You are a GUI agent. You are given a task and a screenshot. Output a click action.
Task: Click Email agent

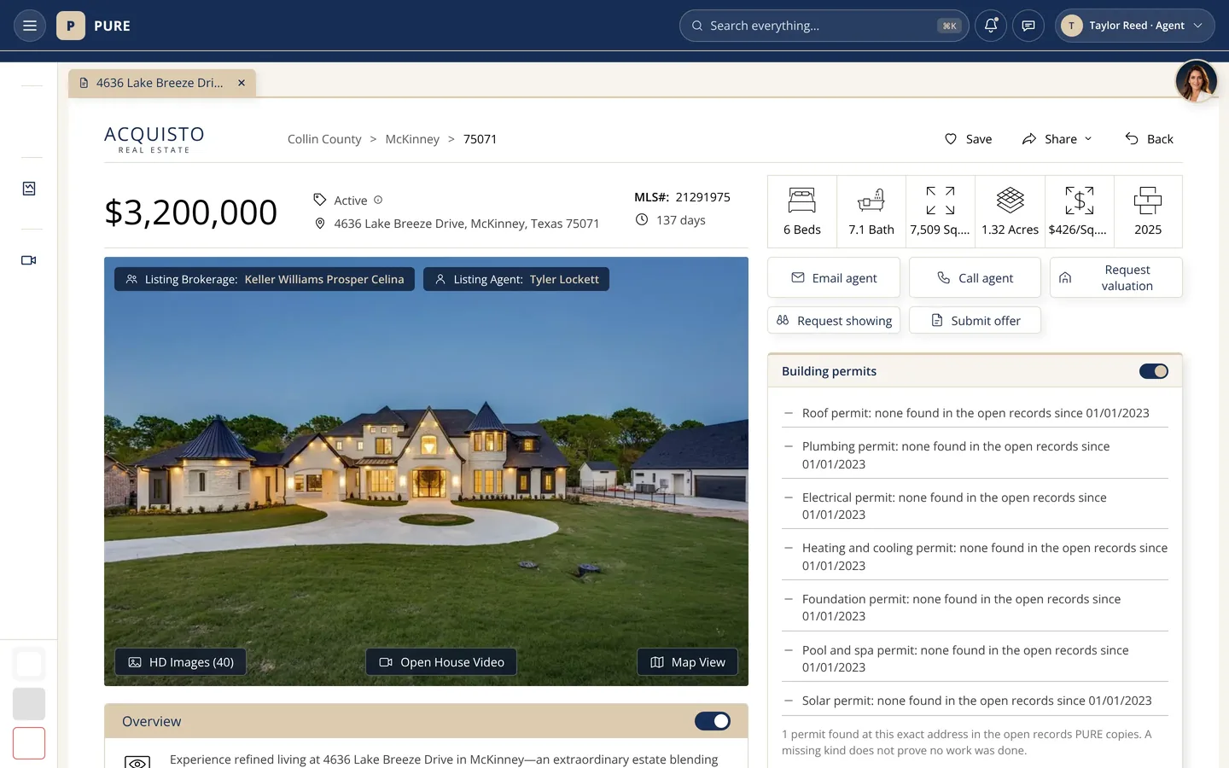pos(834,277)
